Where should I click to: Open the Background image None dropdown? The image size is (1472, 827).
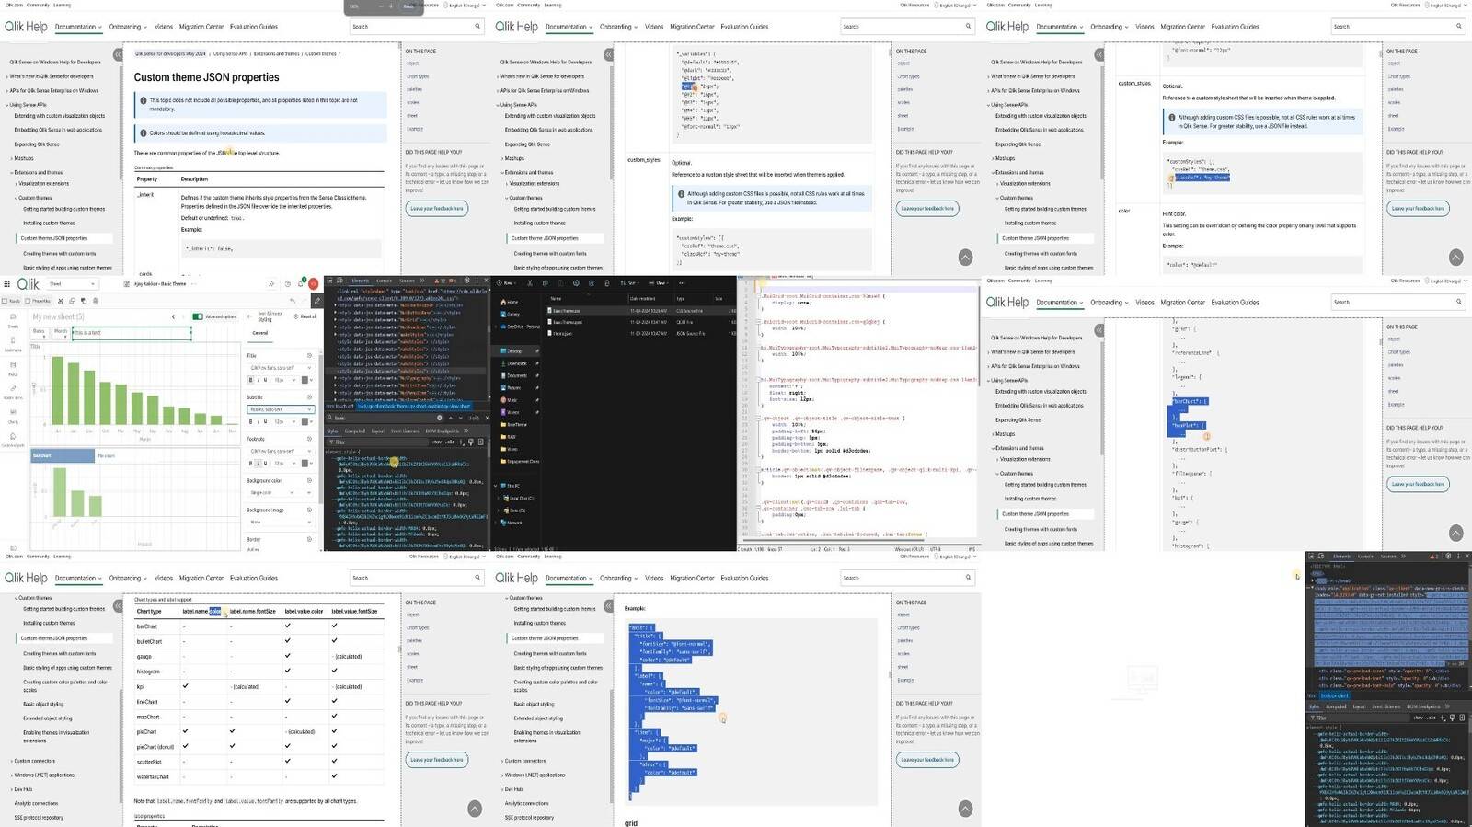tap(281, 522)
